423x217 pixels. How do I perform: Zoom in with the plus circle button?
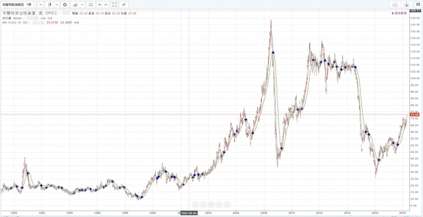[219, 205]
